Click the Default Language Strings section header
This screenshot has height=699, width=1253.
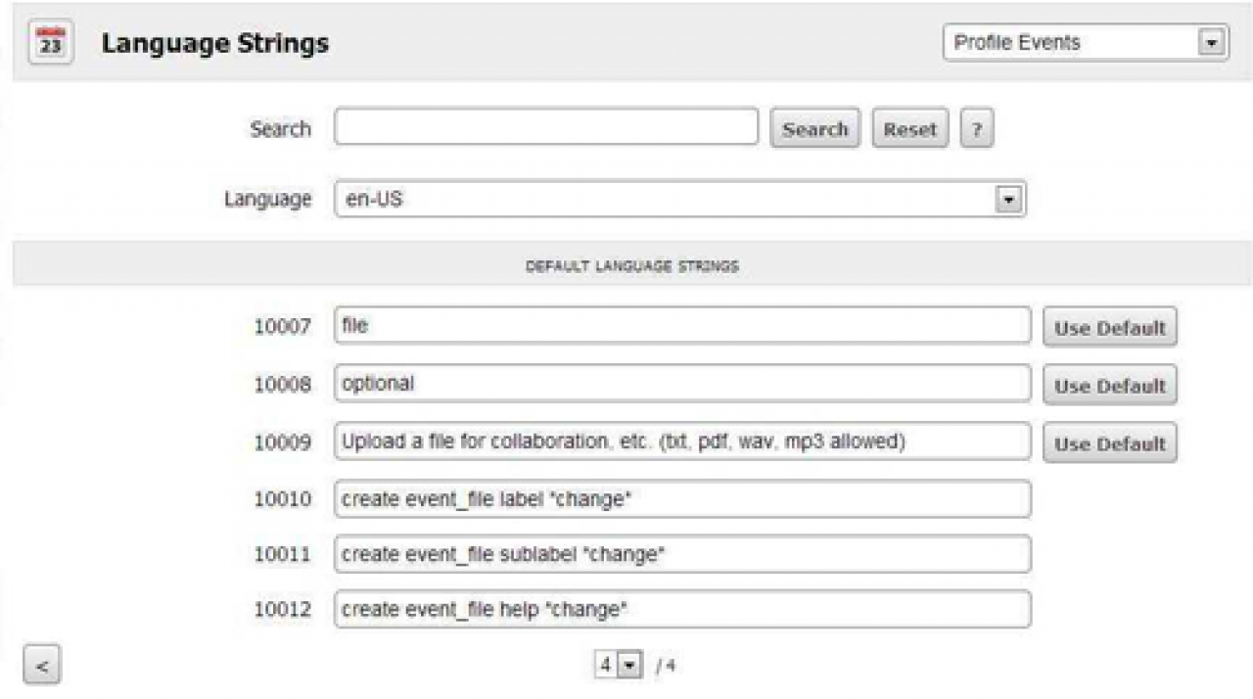(x=631, y=265)
